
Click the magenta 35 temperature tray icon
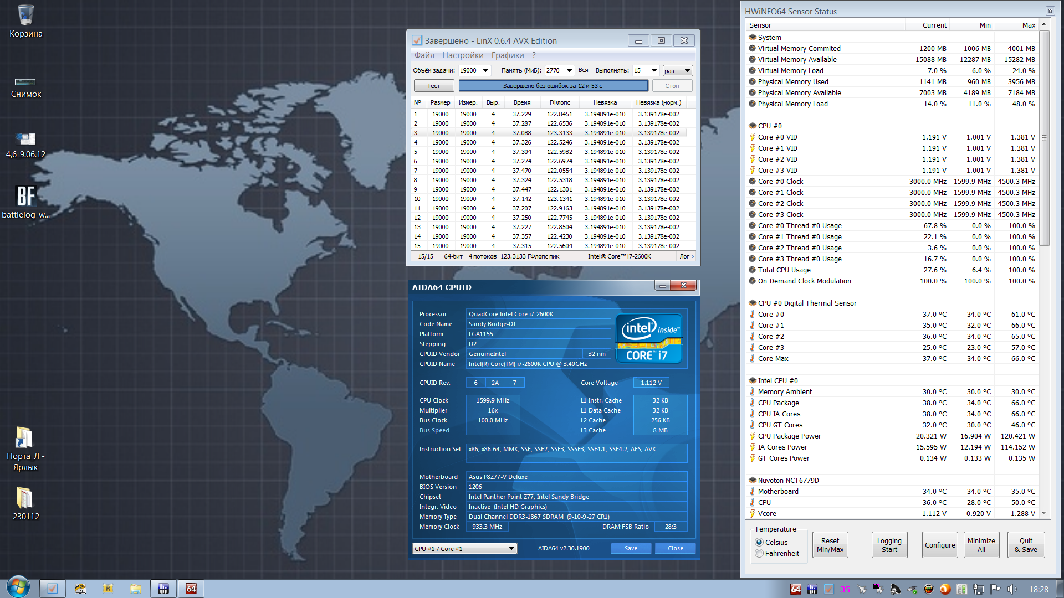point(845,589)
